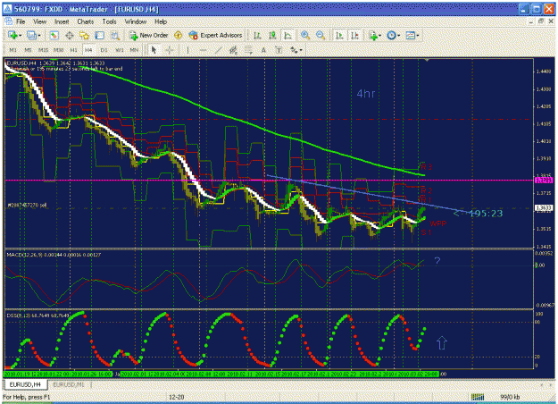Switch to D1 timeframe
Image resolution: width=558 pixels, height=404 pixels.
(x=104, y=50)
